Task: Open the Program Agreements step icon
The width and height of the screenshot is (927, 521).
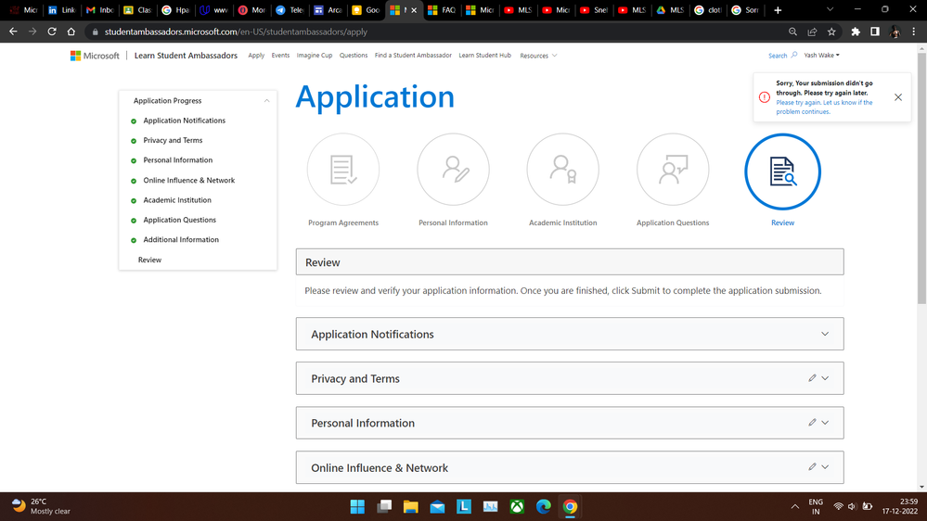Action: click(x=343, y=171)
